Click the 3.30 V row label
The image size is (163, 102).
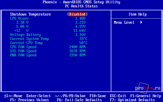click(x=22, y=22)
